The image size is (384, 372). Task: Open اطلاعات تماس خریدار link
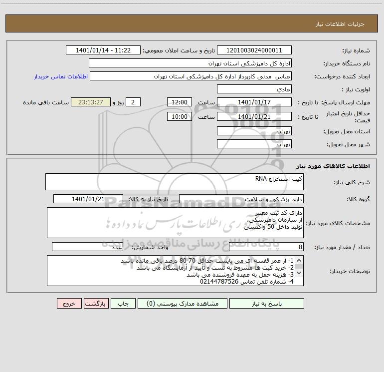click(61, 76)
